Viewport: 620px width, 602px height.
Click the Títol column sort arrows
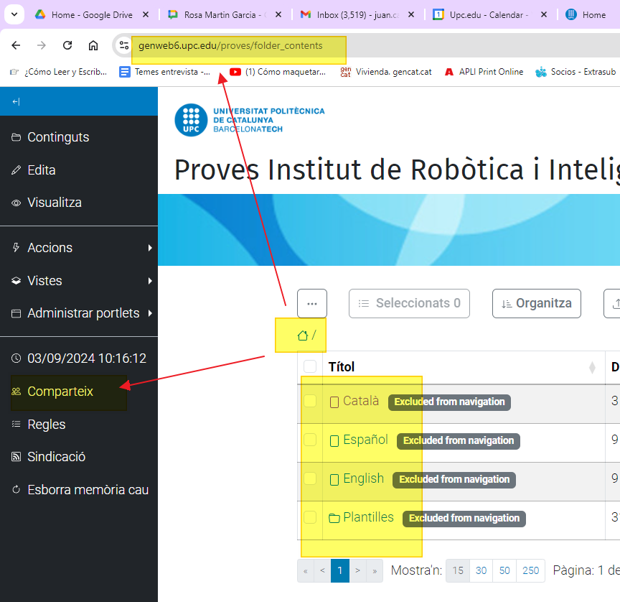592,367
